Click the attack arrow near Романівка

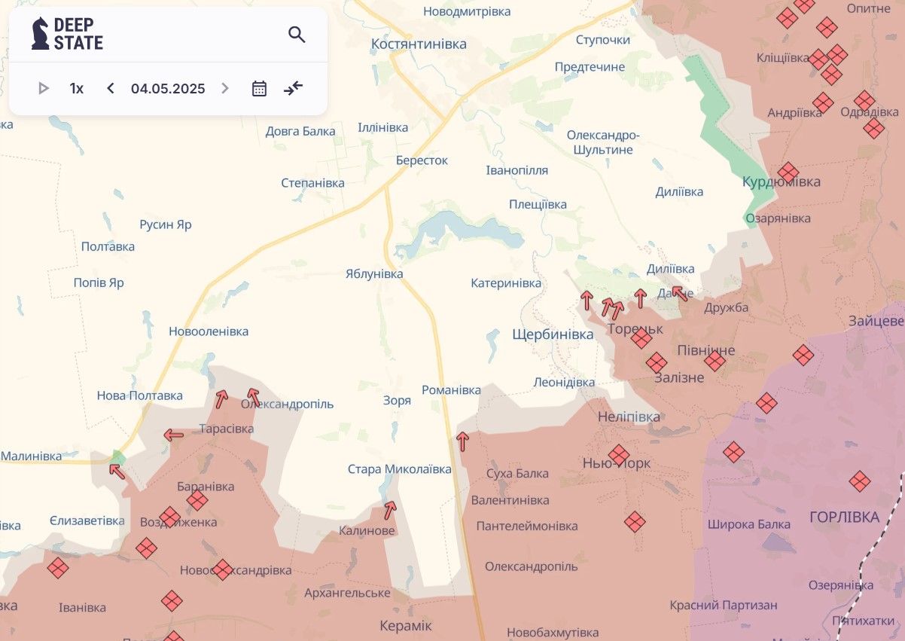click(462, 441)
